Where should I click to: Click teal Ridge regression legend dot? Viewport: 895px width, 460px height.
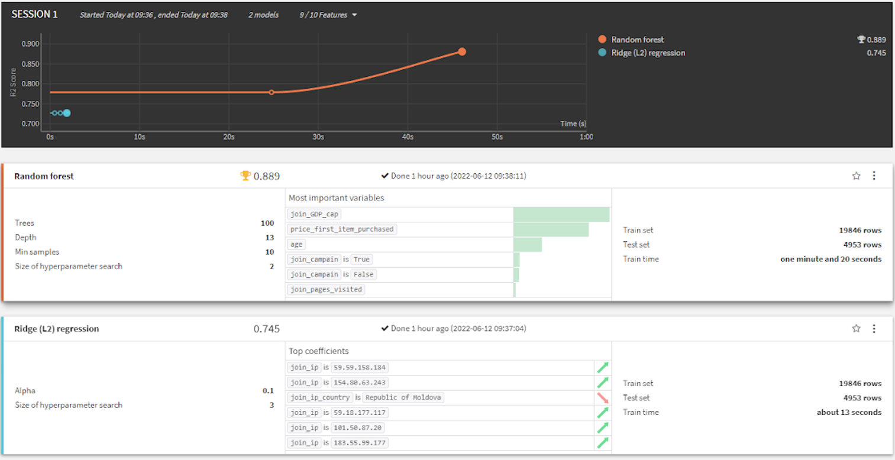coord(602,53)
